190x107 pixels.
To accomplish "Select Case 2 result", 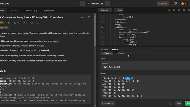I will pyautogui.click(x=121, y=53).
